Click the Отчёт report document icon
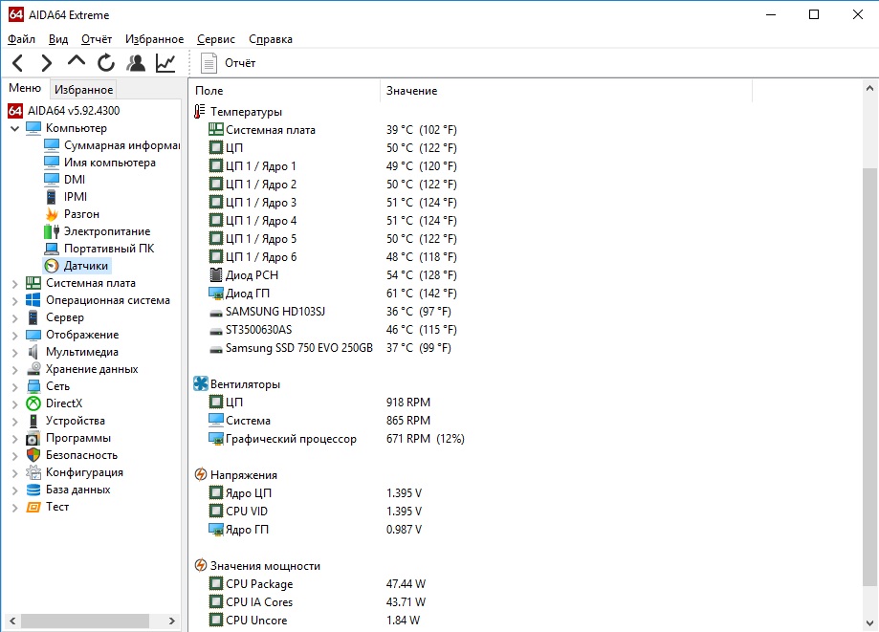Image resolution: width=879 pixels, height=632 pixels. point(209,63)
